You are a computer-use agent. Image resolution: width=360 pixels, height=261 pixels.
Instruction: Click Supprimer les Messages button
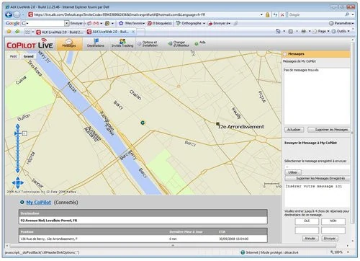(x=330, y=130)
